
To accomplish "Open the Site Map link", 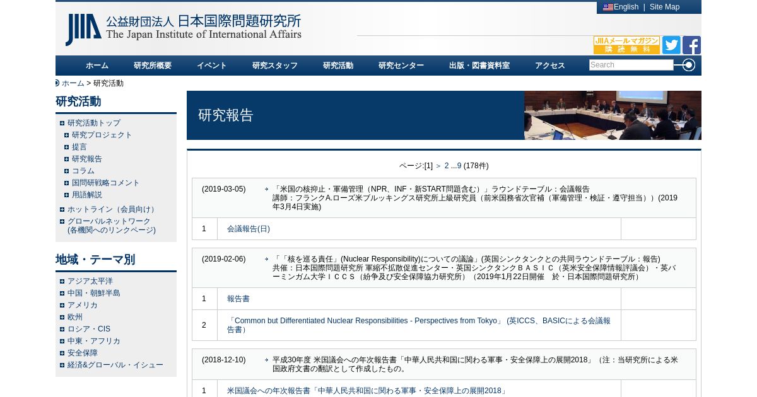I will (x=664, y=7).
